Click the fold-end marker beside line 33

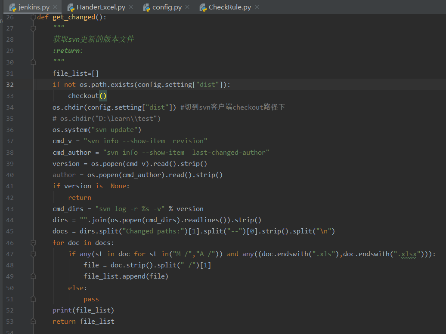tap(33, 95)
